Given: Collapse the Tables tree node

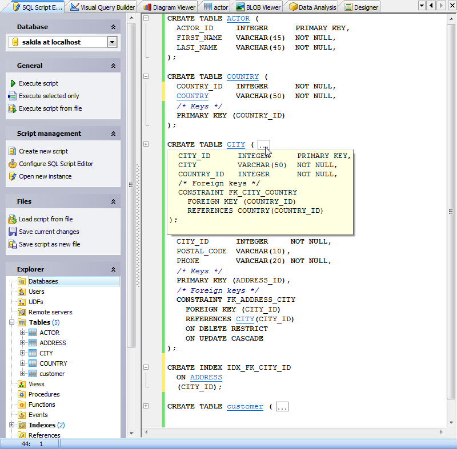Looking at the screenshot, I should (x=11, y=322).
